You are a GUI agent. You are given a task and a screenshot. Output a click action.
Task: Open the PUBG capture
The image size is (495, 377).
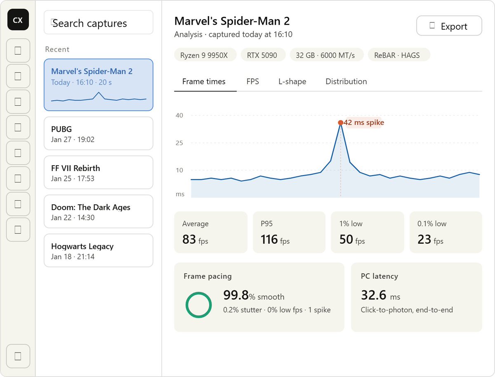coord(99,133)
